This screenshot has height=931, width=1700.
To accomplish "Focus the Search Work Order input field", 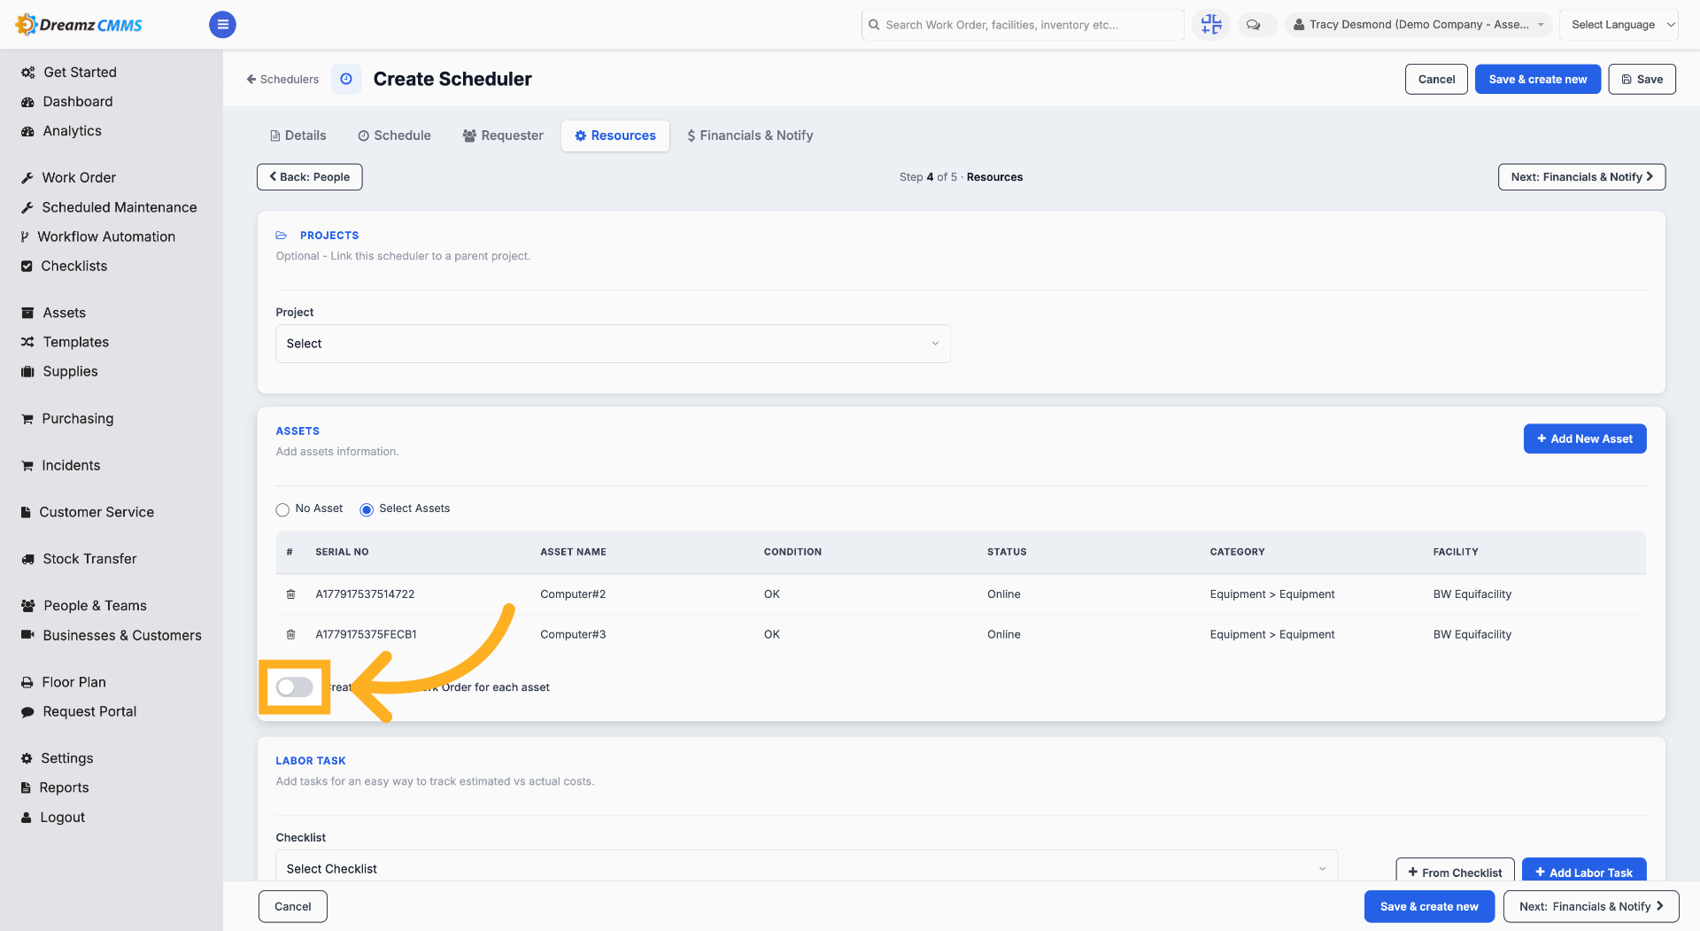I will coord(1023,25).
